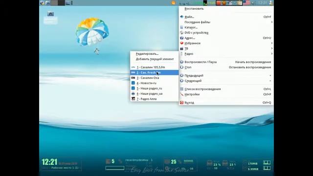Open the Файл... menu entry
Viewport: 313px width, 176px height.
(x=226, y=17)
